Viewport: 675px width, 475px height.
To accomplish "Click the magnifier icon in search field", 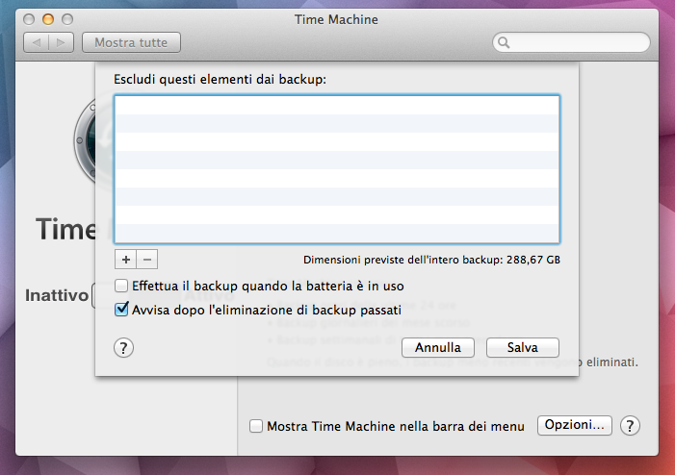I will click(504, 42).
